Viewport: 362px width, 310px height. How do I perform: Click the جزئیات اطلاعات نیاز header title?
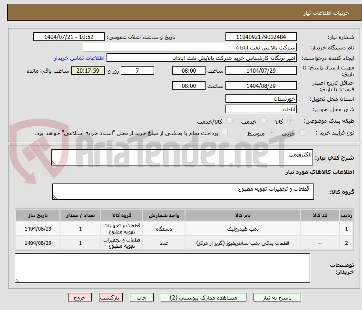click(x=326, y=13)
